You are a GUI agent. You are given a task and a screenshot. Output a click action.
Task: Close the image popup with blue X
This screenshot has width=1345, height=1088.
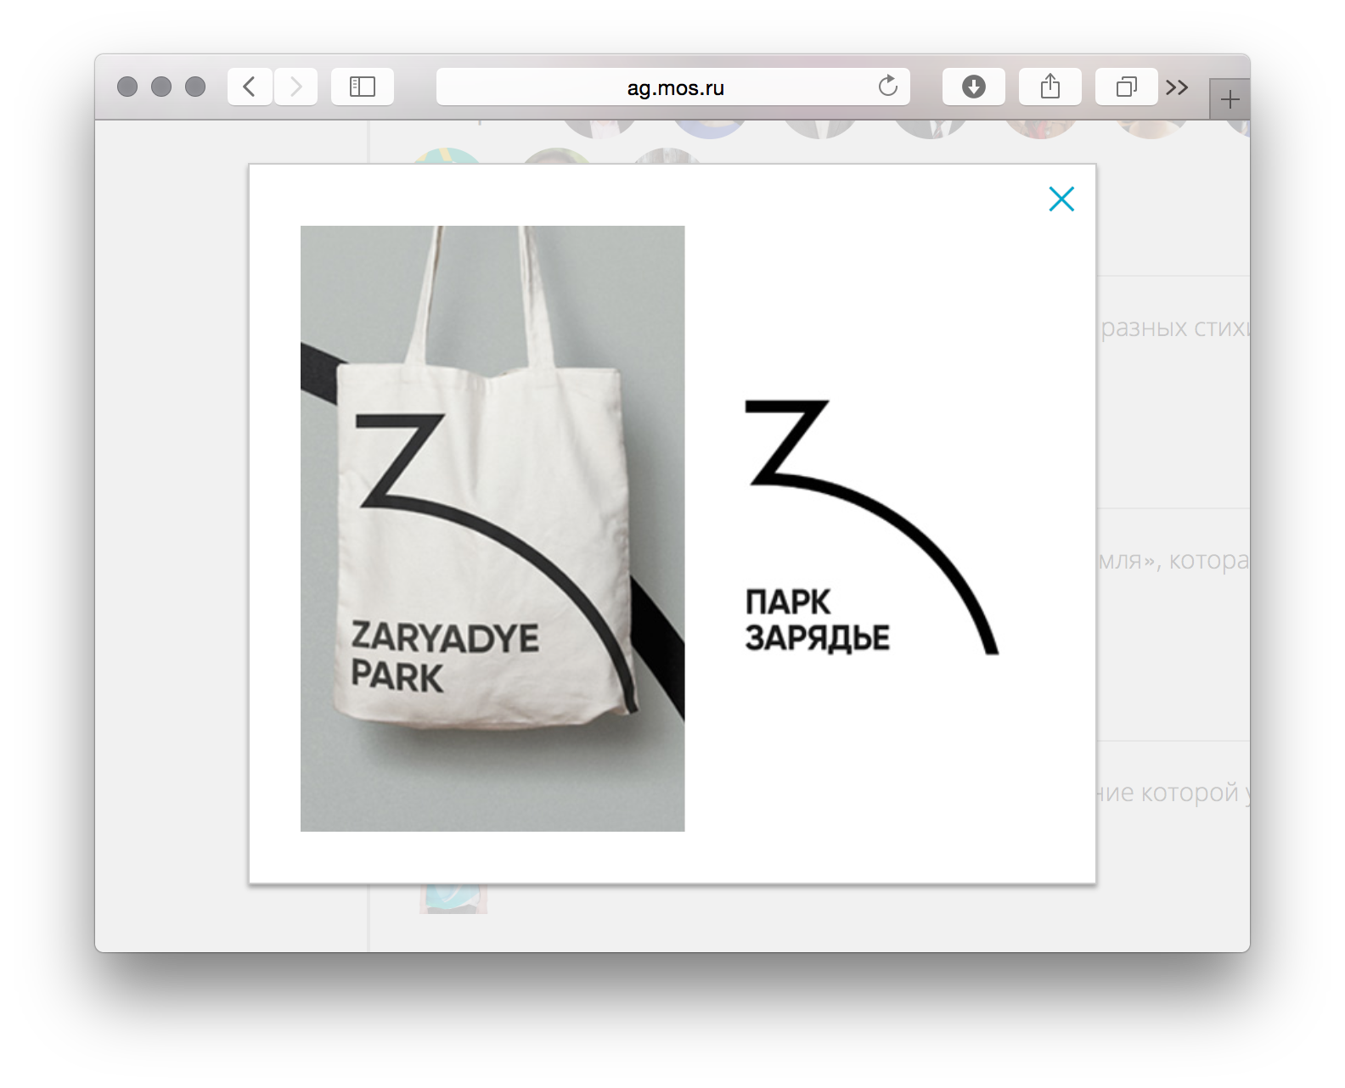[1061, 199]
